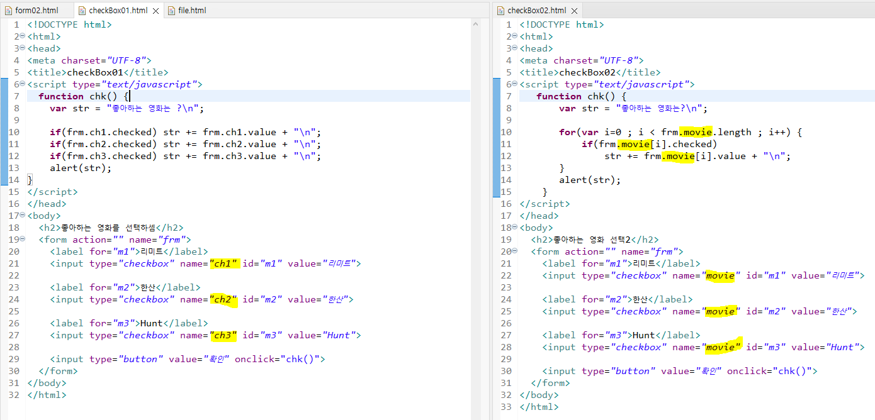Click highlighted "ch3" name in checkBox01.html
Image resolution: width=875 pixels, height=420 pixels.
click(223, 335)
